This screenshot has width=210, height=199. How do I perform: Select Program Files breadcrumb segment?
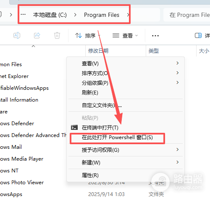pos(102,15)
